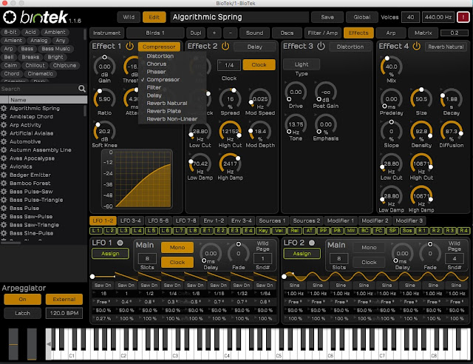
Task: Toggle Wild mode button
Action: point(129,17)
